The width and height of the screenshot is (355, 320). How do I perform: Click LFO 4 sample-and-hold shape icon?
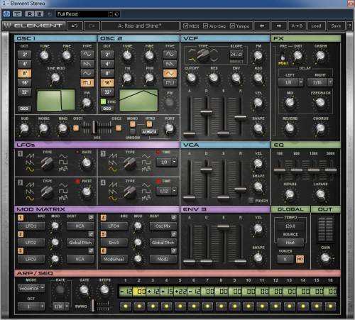tap(146, 198)
